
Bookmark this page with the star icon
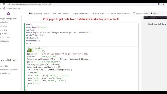(x=163, y=4)
